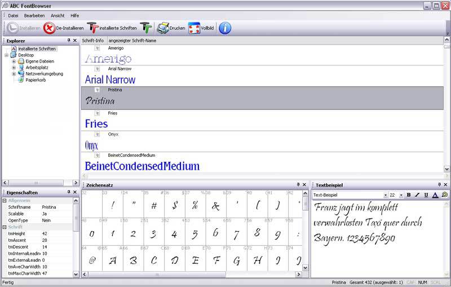Image resolution: width=451 pixels, height=287 pixels.
Task: Toggle bold in Textbeispiel
Action: (x=408, y=195)
